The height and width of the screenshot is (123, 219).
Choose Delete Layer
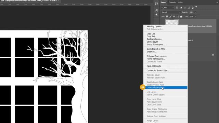(x=152, y=42)
